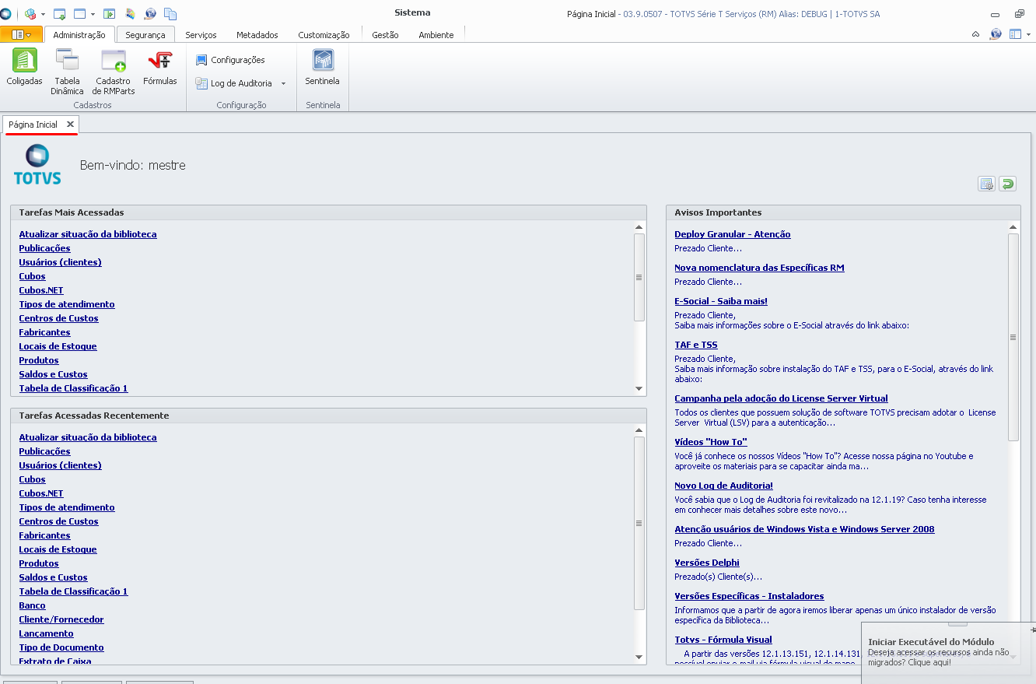Open Versões Específicas - Instaladores notice

click(x=749, y=596)
